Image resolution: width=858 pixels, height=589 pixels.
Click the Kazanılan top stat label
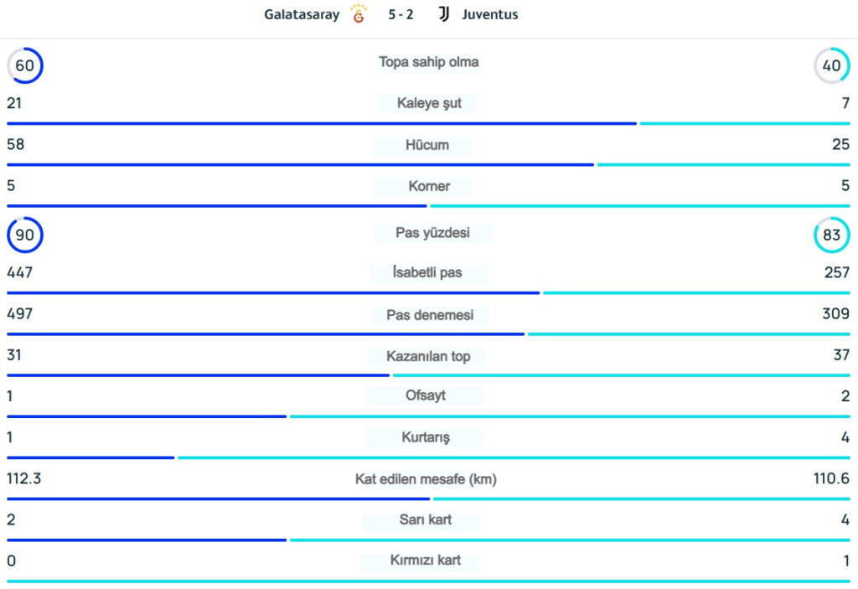428,356
